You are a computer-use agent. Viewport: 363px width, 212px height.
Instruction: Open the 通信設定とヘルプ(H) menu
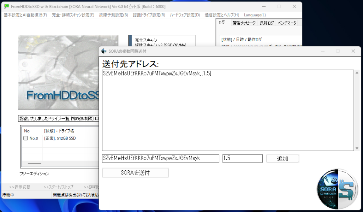coord(222,15)
